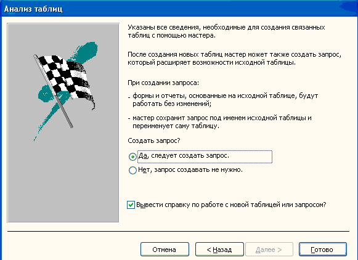Click the bullet "формы и отчеты, основанные" text
Screen dimensions: 358x260
[225, 100]
